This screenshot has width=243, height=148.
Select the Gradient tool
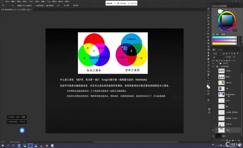click(209, 50)
